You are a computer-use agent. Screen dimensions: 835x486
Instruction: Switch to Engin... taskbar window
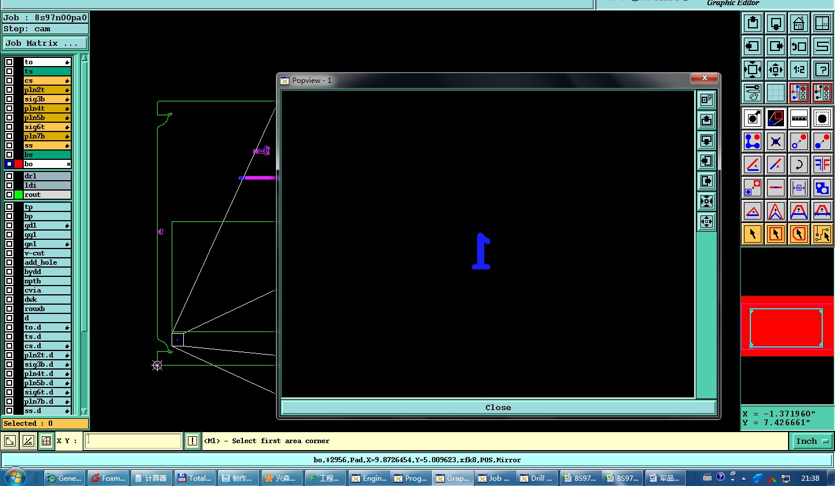369,478
